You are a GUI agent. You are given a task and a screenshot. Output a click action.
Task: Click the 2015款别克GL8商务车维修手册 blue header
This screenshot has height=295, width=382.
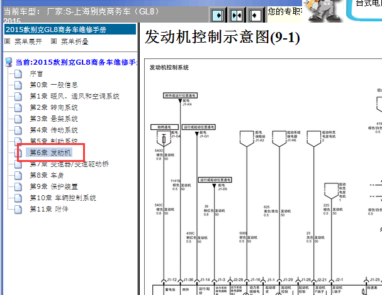pos(70,29)
